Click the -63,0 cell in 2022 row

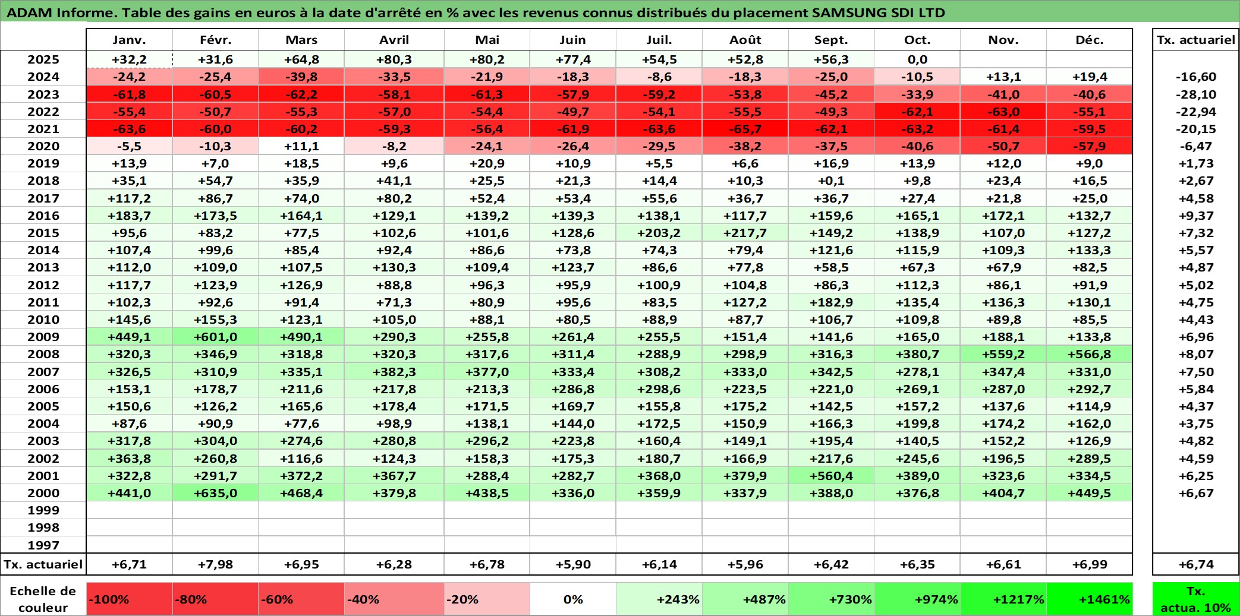1003,112
